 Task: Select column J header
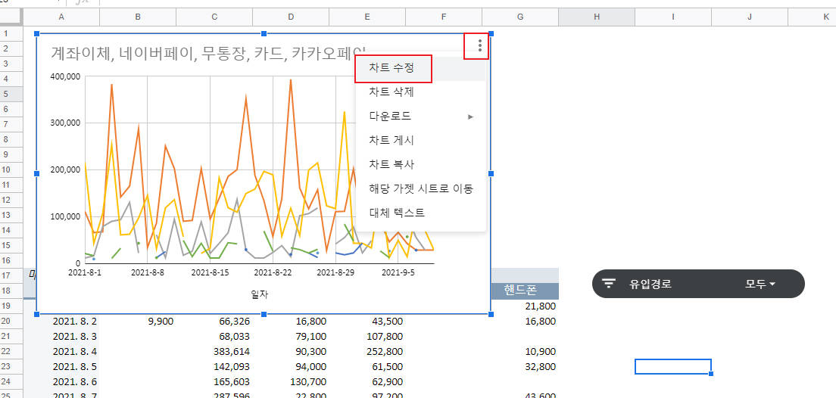click(750, 17)
